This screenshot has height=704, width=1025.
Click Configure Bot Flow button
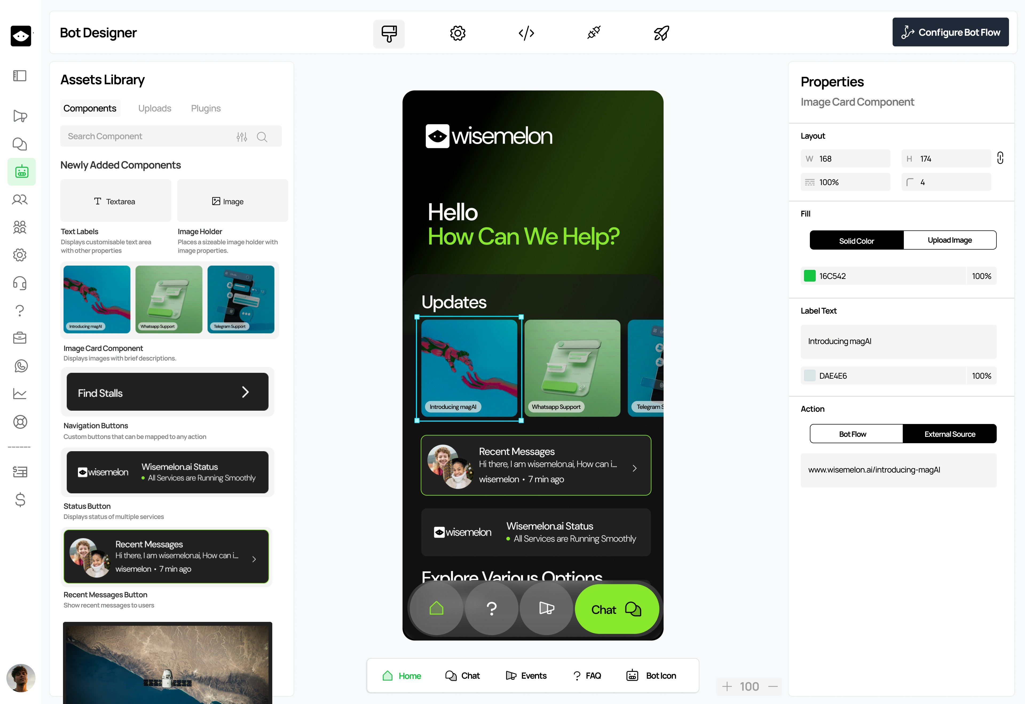pos(951,32)
